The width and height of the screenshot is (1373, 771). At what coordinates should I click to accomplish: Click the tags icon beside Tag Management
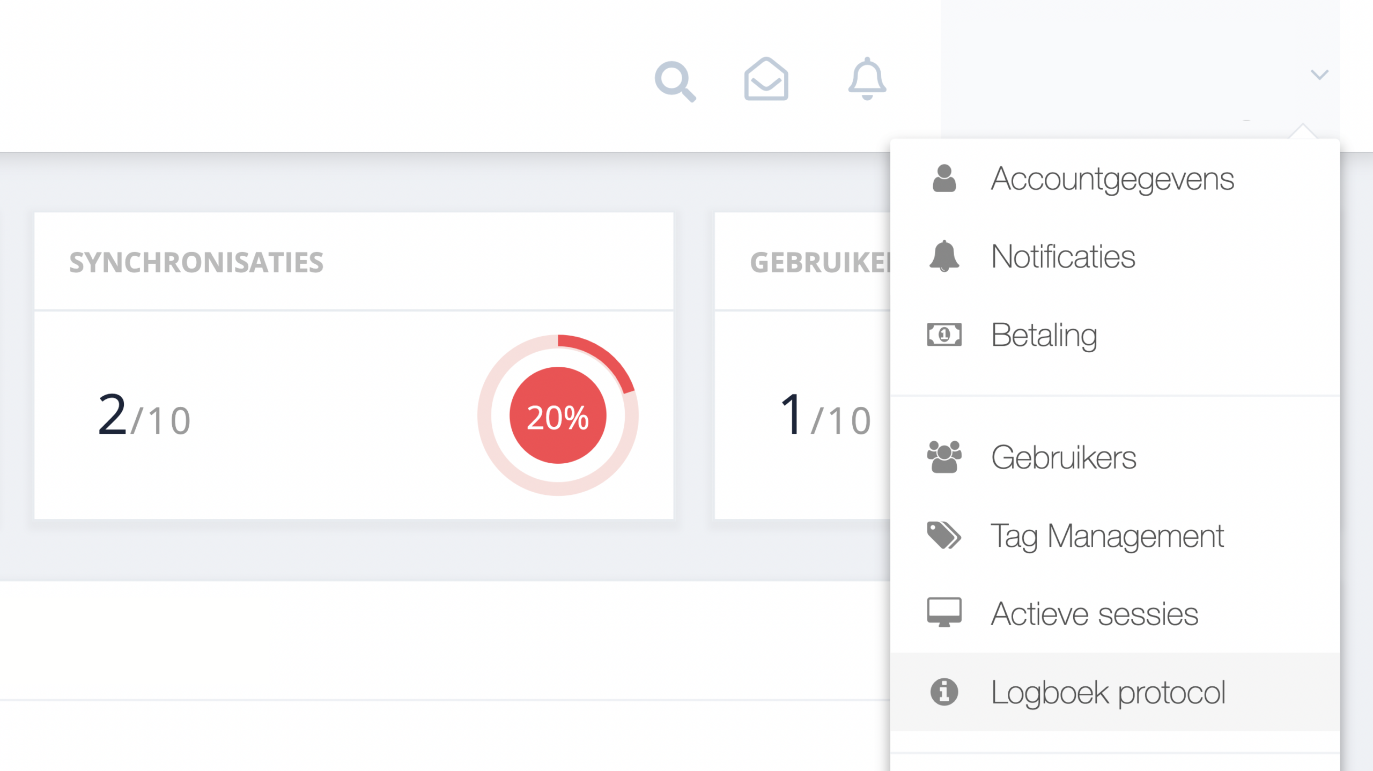[x=944, y=535]
